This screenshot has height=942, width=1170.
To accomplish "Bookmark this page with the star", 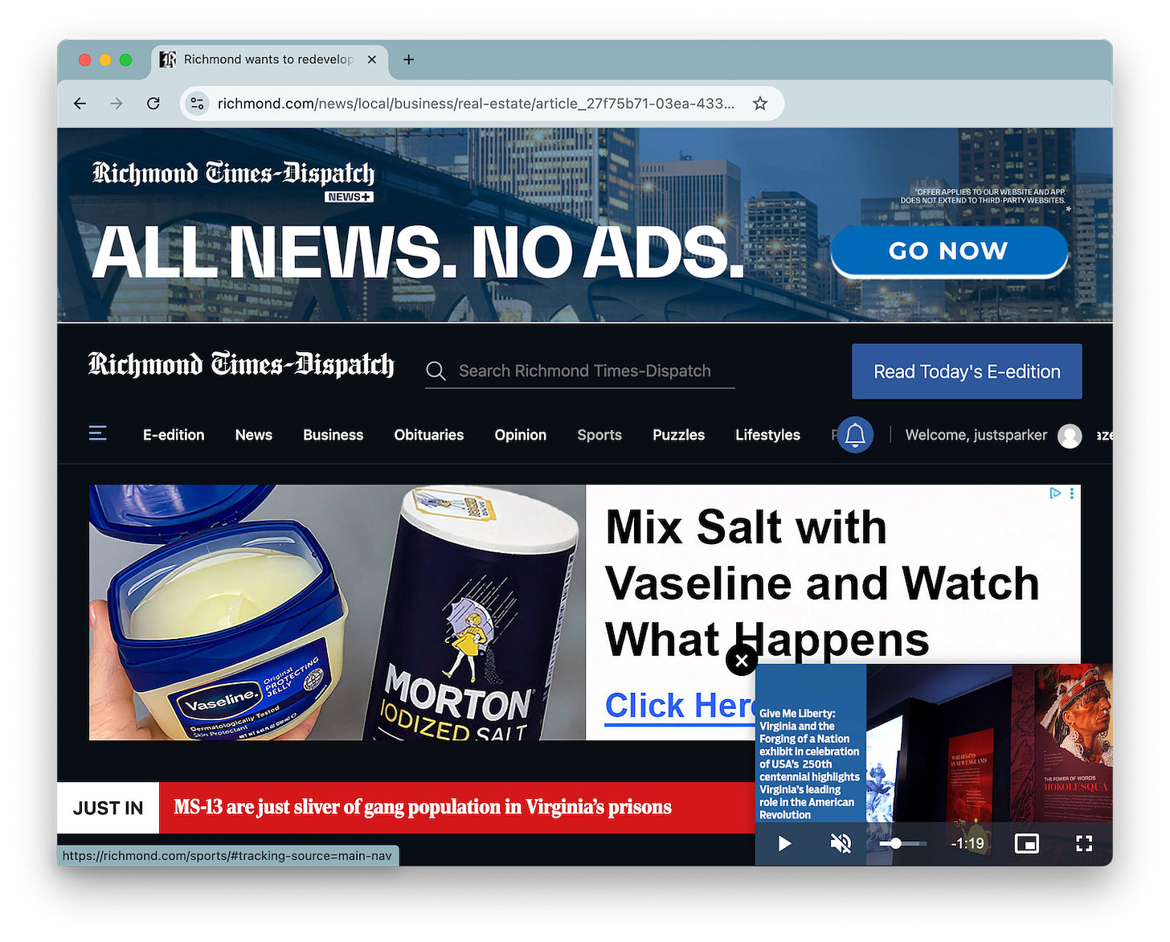I will point(760,104).
